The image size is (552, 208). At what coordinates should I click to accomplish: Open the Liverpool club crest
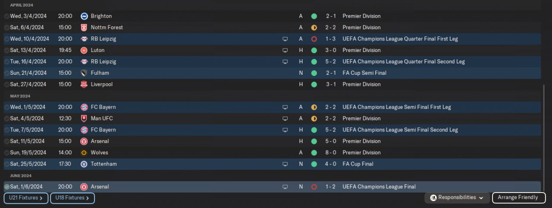pyautogui.click(x=84, y=85)
